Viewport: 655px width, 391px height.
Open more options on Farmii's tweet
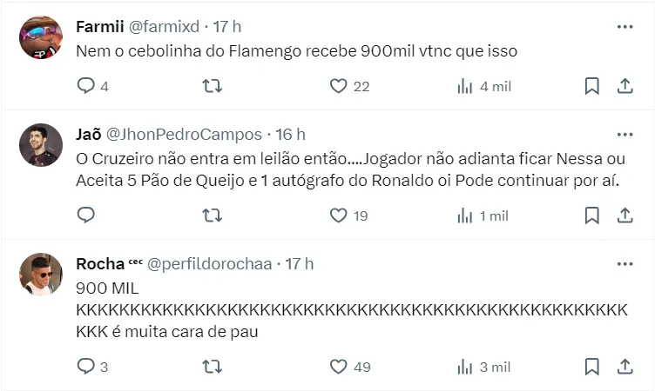(625, 27)
